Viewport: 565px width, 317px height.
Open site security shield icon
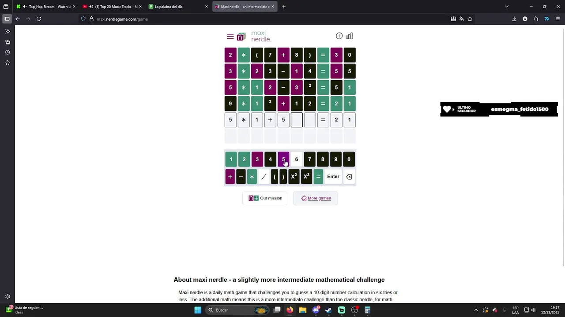83,19
